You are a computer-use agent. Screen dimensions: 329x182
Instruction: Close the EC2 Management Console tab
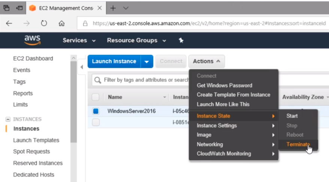click(99, 8)
